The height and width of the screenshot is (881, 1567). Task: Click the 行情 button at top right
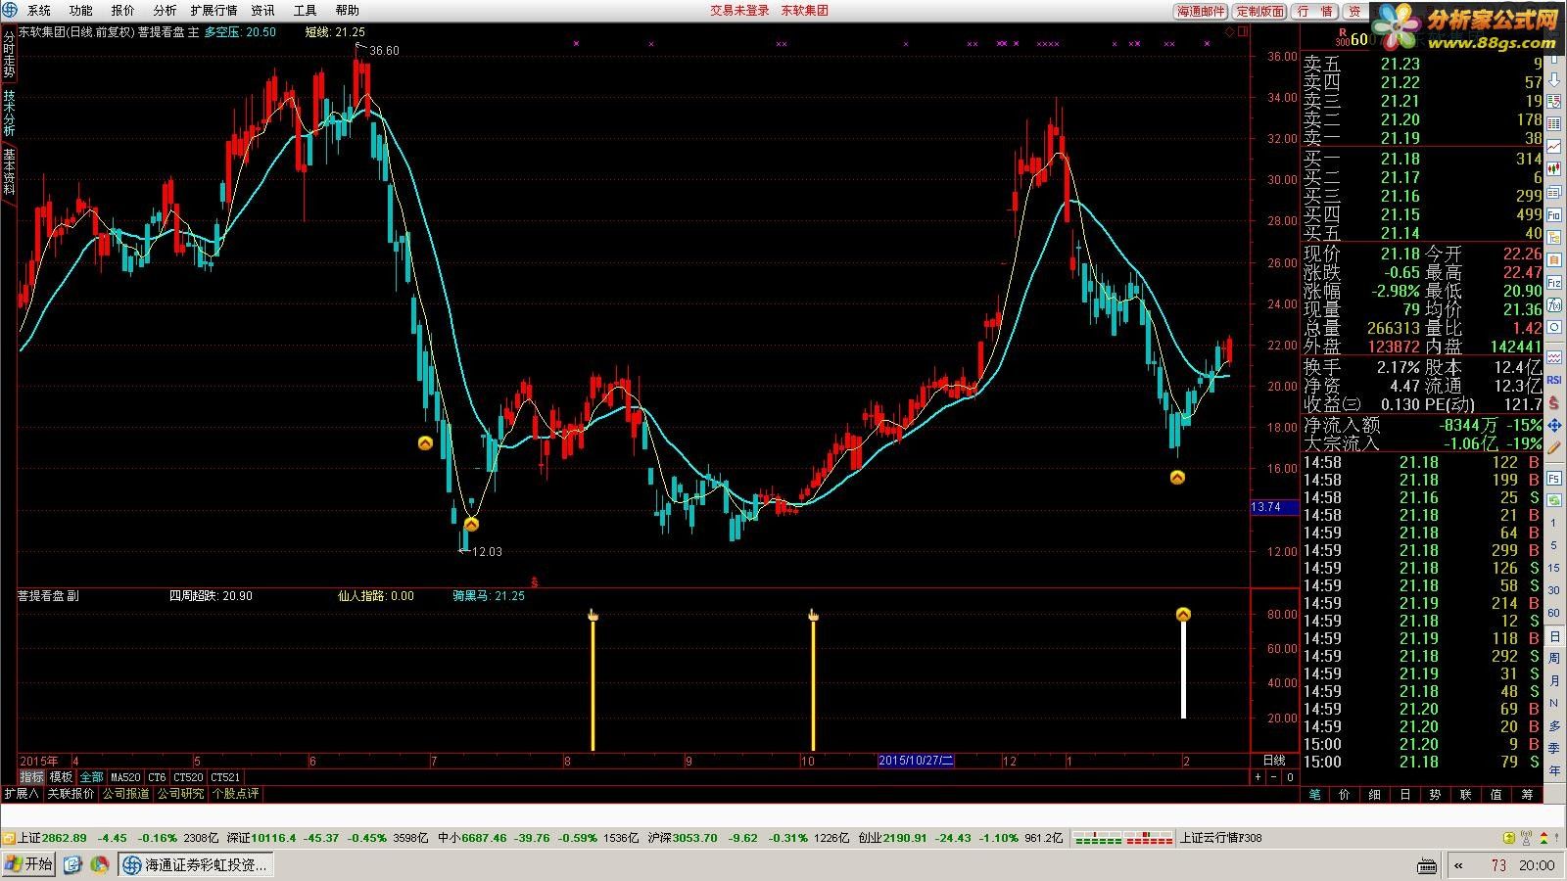tap(1314, 12)
